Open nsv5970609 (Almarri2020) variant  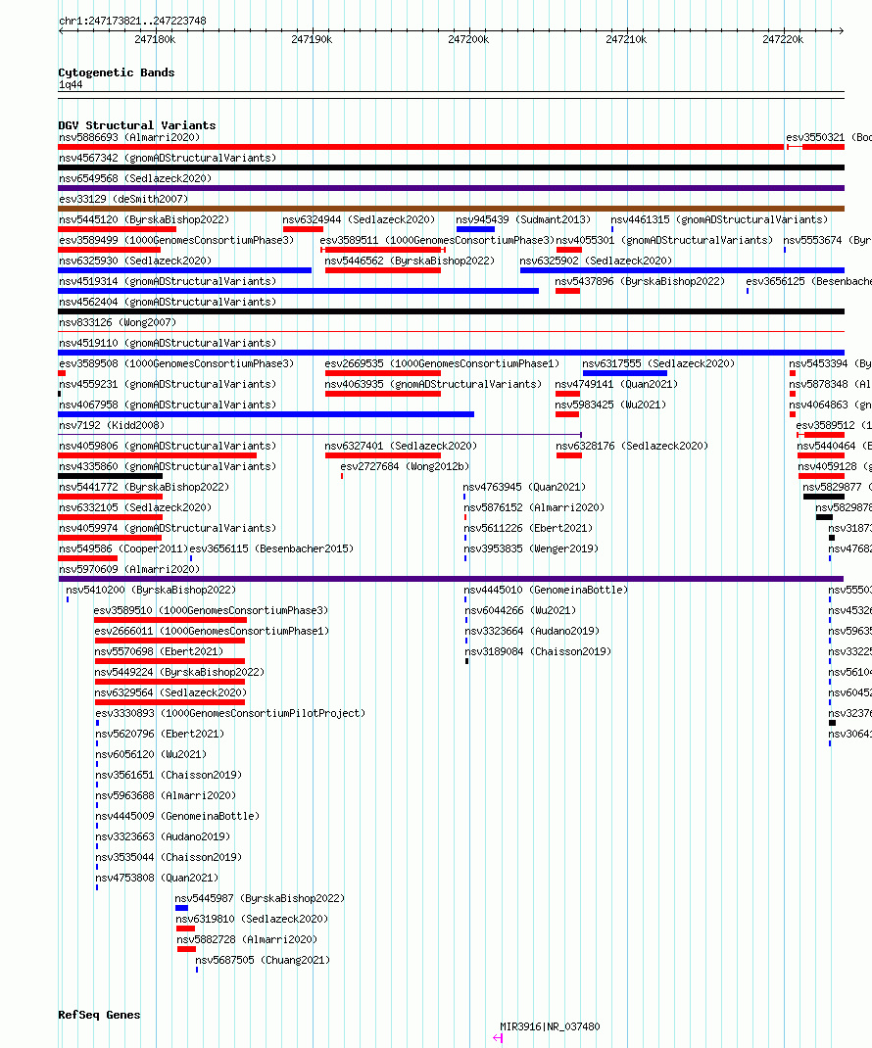pyautogui.click(x=129, y=569)
